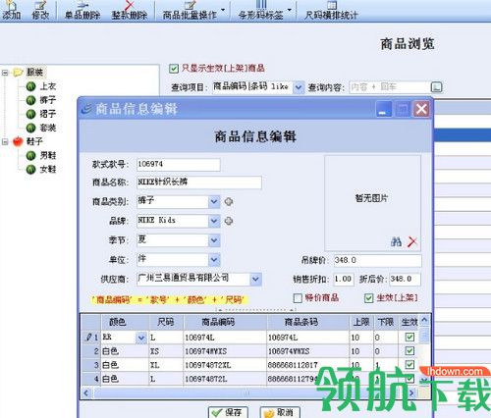Click the binoculars browse-image icon
Screen dimensions: 491x418
(396, 241)
